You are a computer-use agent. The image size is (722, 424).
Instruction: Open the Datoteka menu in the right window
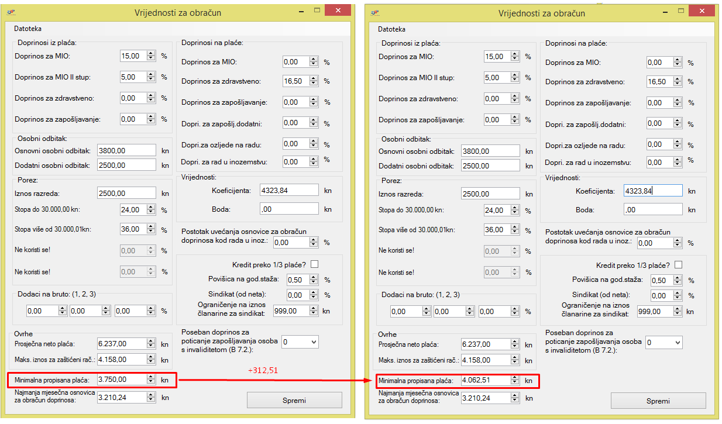click(392, 29)
